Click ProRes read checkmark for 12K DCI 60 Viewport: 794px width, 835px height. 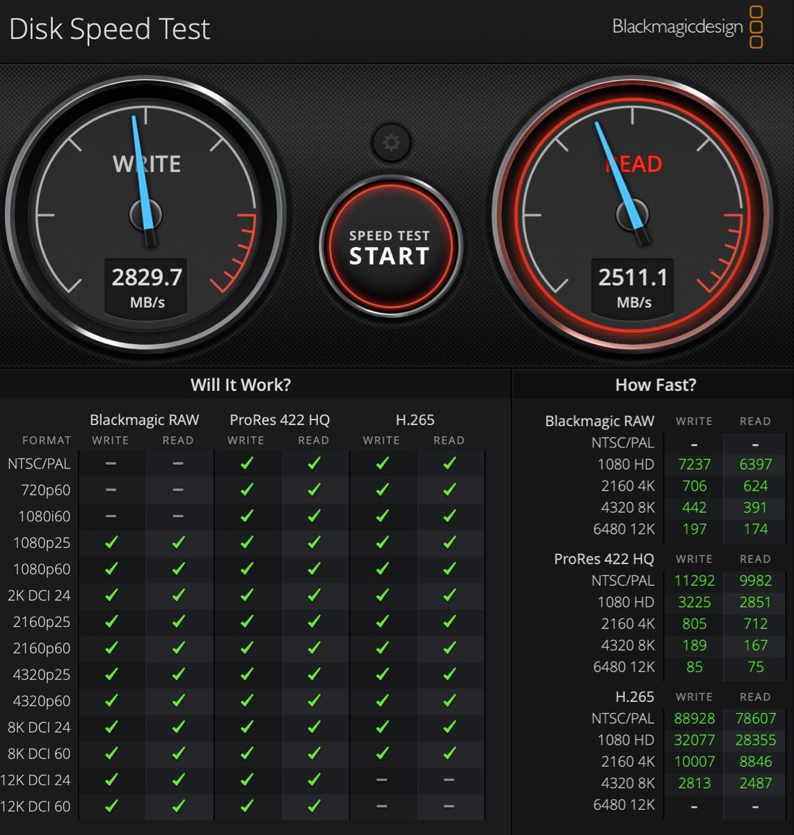314,806
